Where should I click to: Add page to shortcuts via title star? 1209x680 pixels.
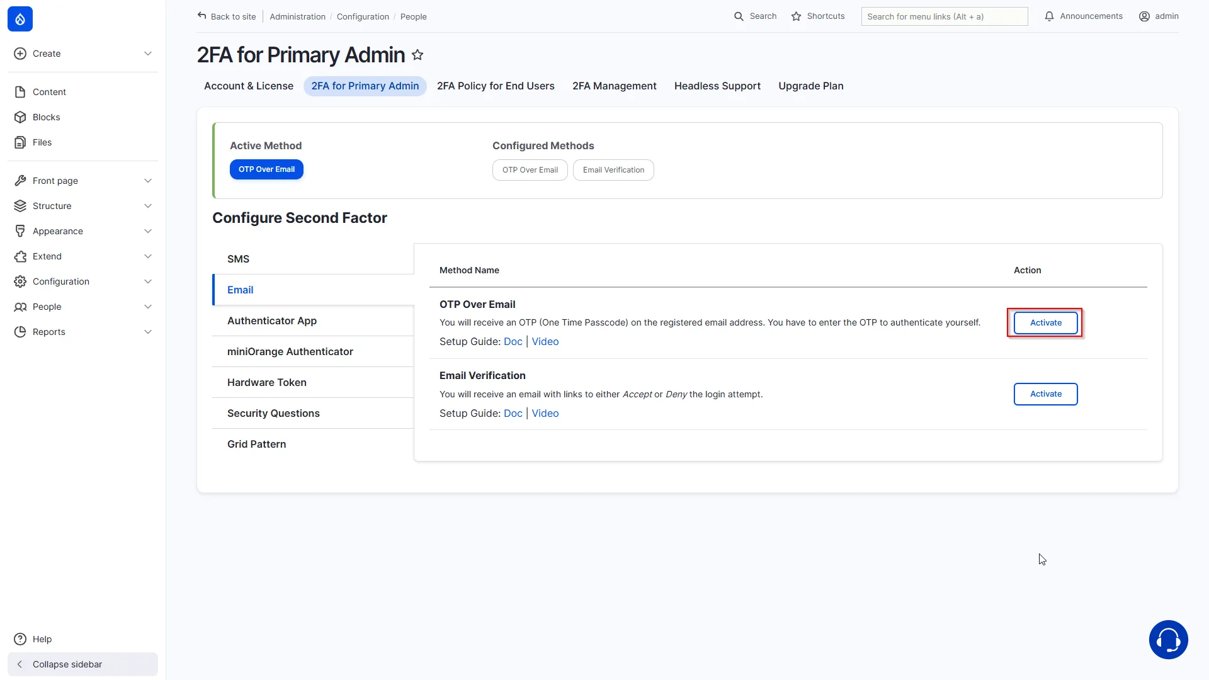tap(417, 55)
